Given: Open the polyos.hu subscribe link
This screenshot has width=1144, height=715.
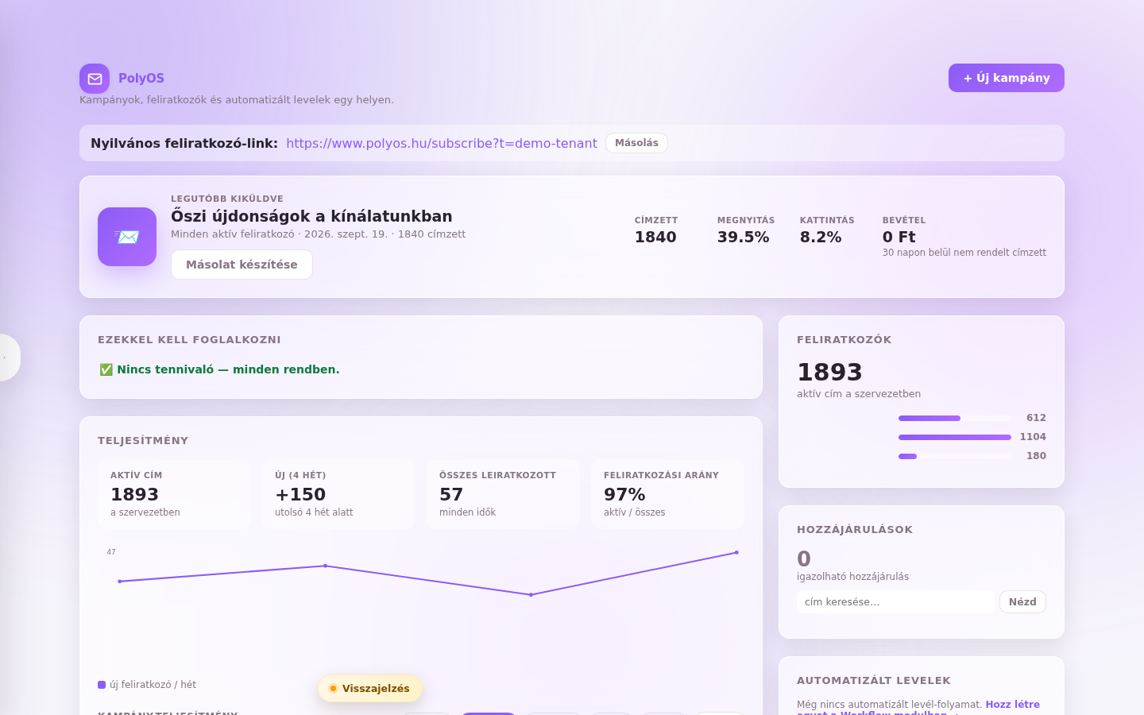Looking at the screenshot, I should click(442, 143).
